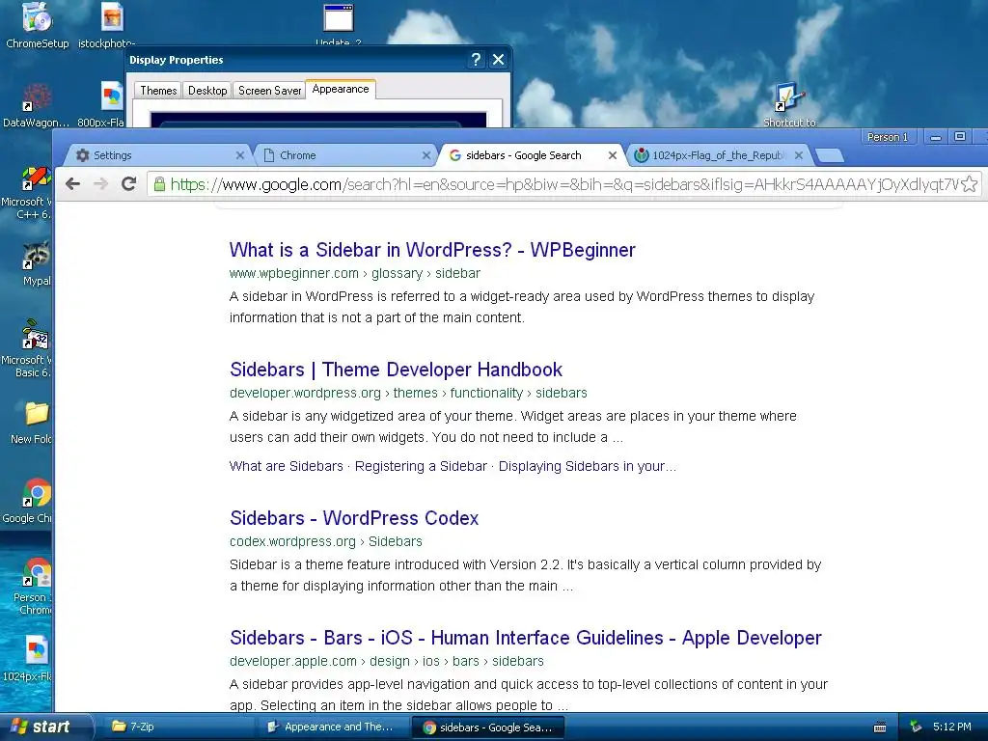Select the Appearance tab in Display Properties
The image size is (988, 741).
(341, 89)
